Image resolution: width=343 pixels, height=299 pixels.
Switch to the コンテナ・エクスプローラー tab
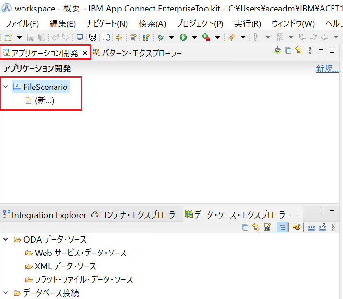[136, 215]
